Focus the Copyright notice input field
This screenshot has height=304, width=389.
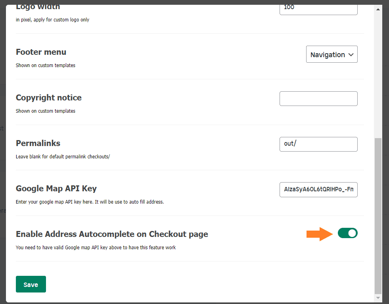318,98
